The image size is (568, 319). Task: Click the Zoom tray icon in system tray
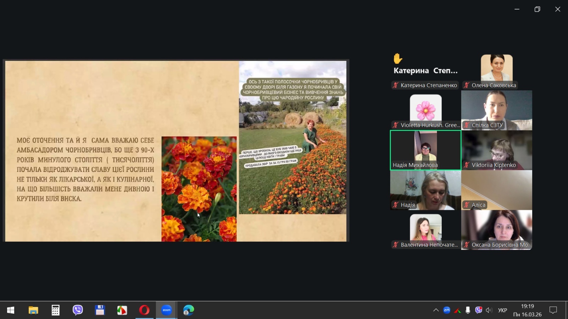click(447, 310)
